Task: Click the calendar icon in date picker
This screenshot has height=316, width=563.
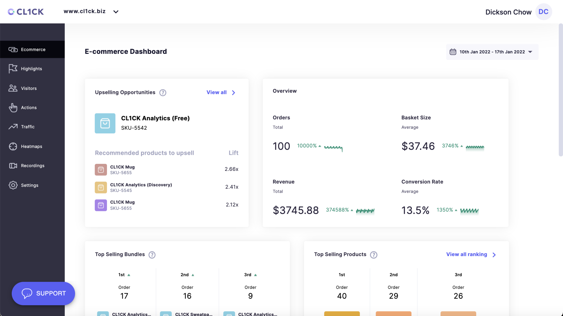Action: (x=453, y=52)
